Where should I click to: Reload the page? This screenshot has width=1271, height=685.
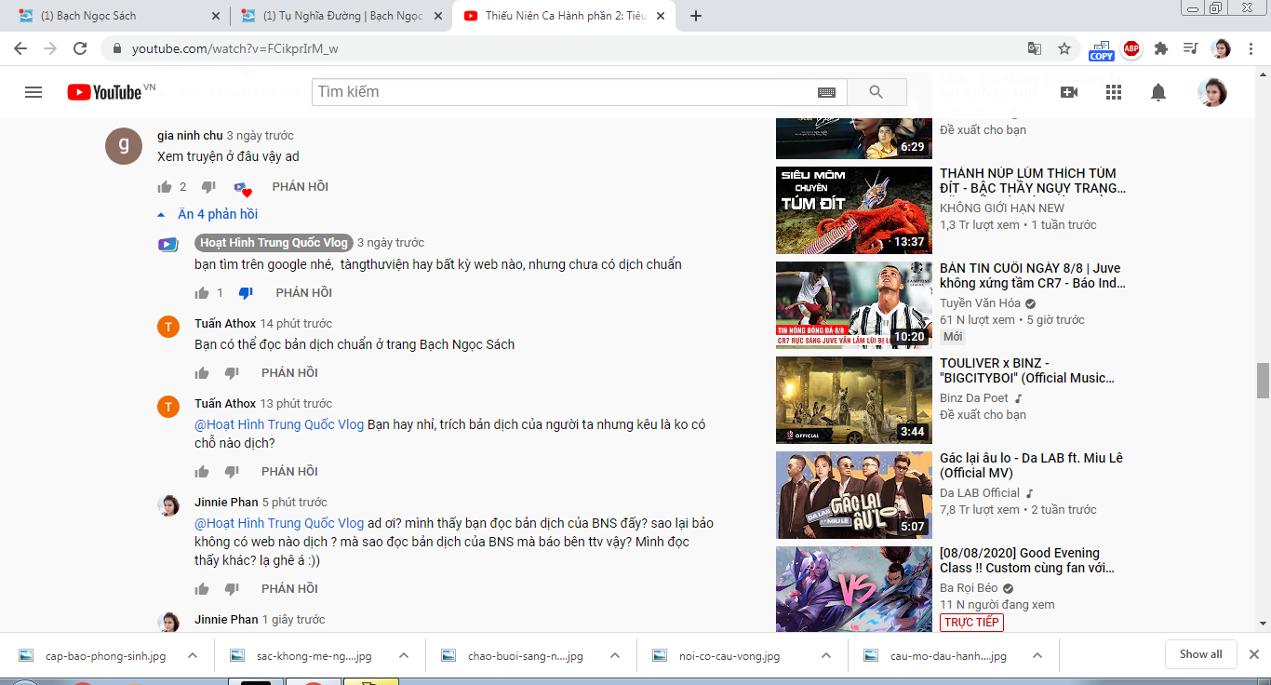[80, 48]
